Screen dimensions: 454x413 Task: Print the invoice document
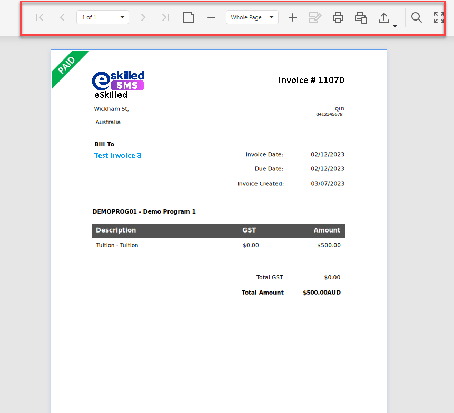click(338, 17)
